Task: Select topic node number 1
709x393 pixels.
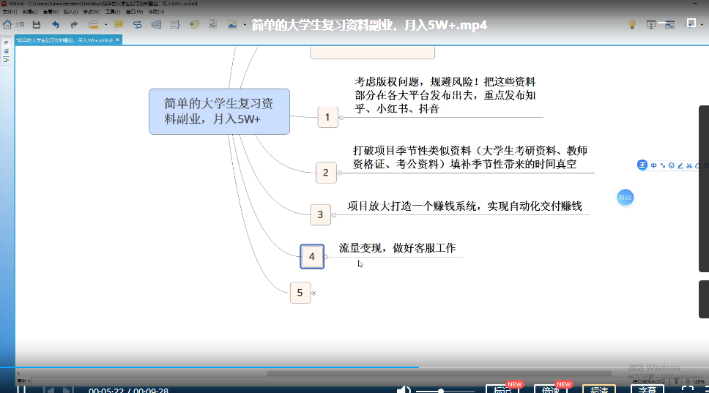Action: tap(327, 117)
